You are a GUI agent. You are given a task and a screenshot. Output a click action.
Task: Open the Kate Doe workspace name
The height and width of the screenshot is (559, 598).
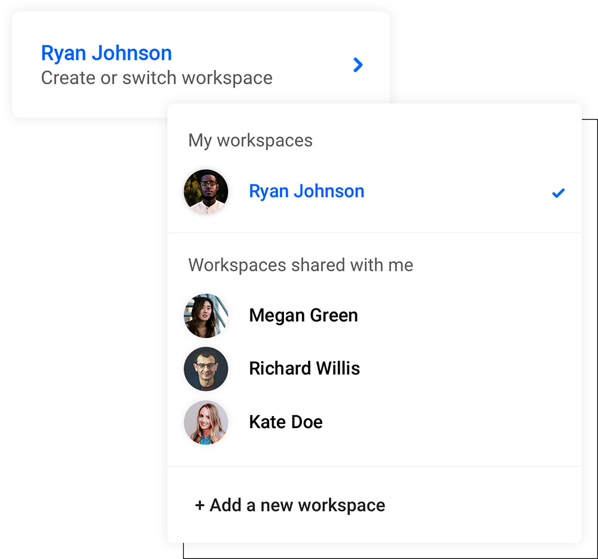click(x=286, y=422)
